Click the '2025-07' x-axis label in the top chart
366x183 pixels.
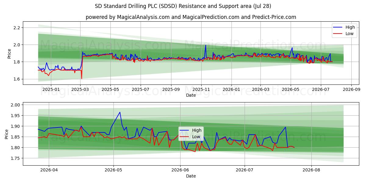141,90
